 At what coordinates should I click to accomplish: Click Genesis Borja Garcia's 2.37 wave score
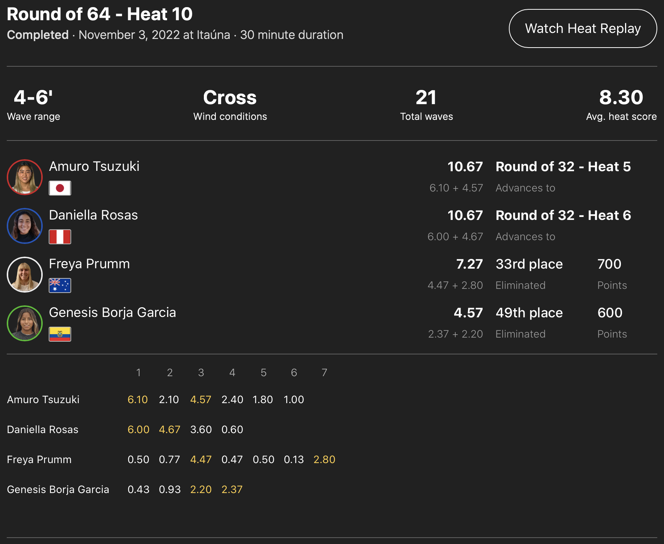coord(232,490)
